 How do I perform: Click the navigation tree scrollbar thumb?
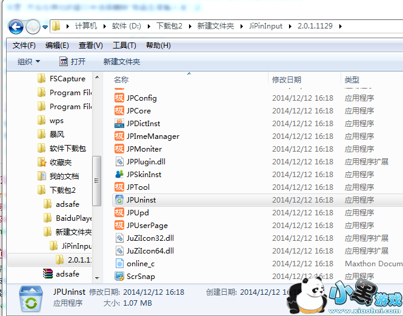96,181
